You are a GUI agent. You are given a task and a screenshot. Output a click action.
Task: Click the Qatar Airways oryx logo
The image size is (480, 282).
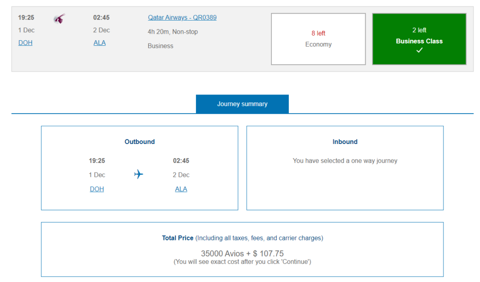coord(59,19)
